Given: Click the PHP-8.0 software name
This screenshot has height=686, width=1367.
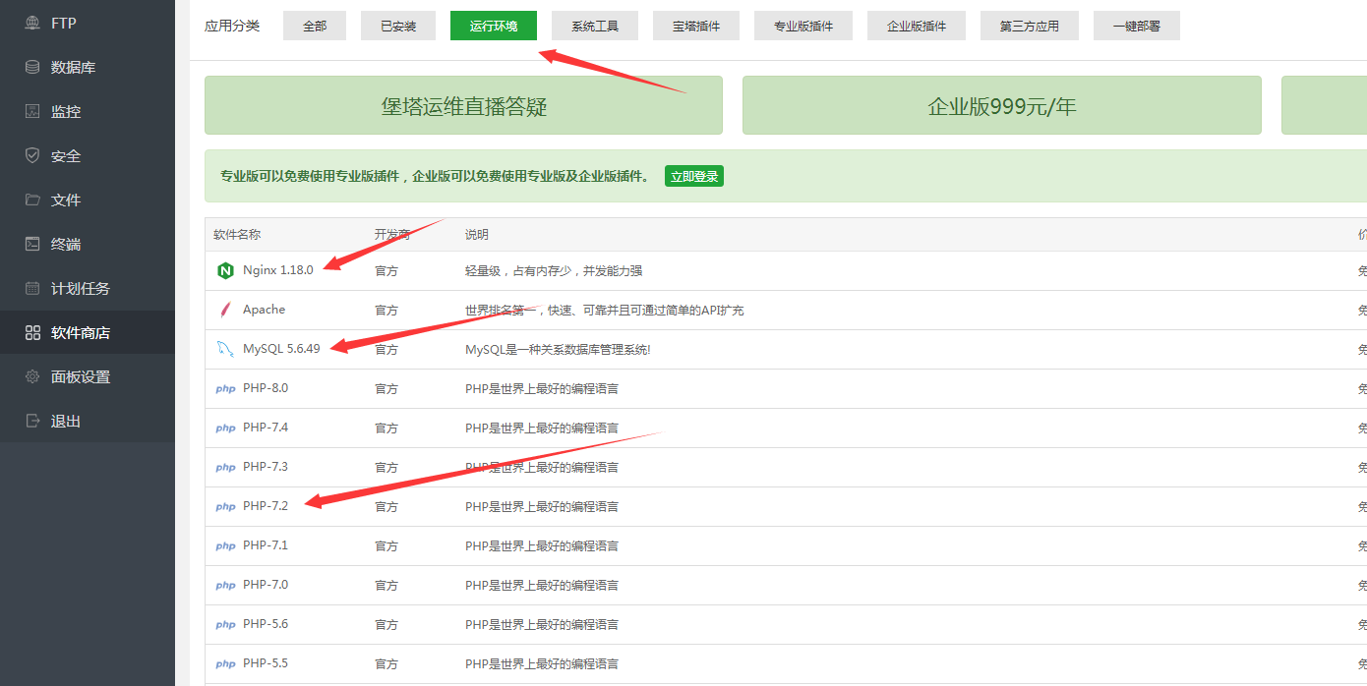Looking at the screenshot, I should click(266, 388).
